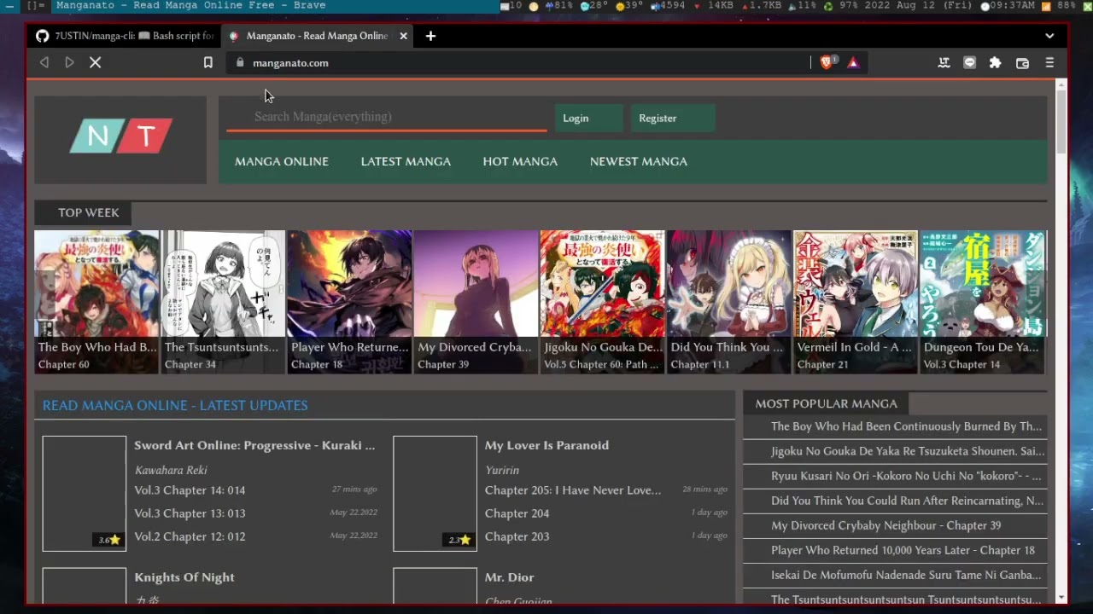Expand the tab search chevron
The width and height of the screenshot is (1093, 614).
(1049, 36)
